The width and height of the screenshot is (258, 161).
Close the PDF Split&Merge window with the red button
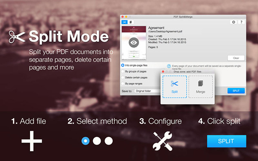[x=123, y=17]
